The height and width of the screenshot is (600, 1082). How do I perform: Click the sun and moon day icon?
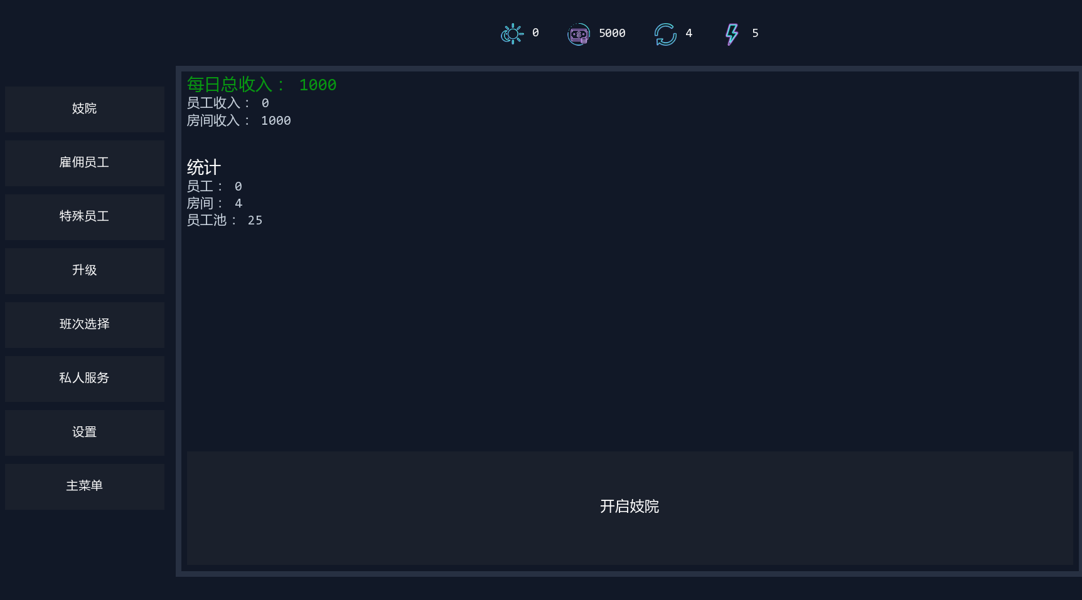click(x=512, y=34)
